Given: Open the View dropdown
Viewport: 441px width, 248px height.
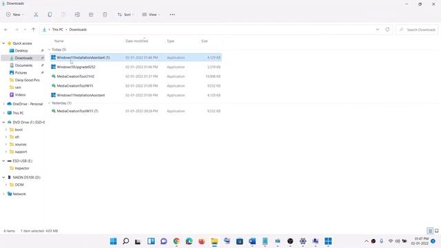Looking at the screenshot, I should click(x=151, y=14).
